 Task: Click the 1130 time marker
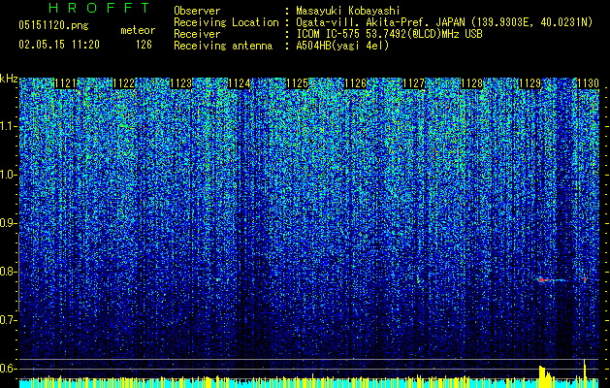coord(588,83)
